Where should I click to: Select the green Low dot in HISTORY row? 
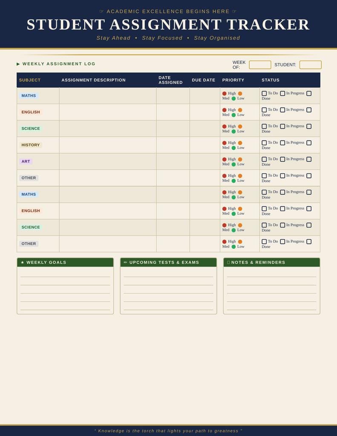233,148
